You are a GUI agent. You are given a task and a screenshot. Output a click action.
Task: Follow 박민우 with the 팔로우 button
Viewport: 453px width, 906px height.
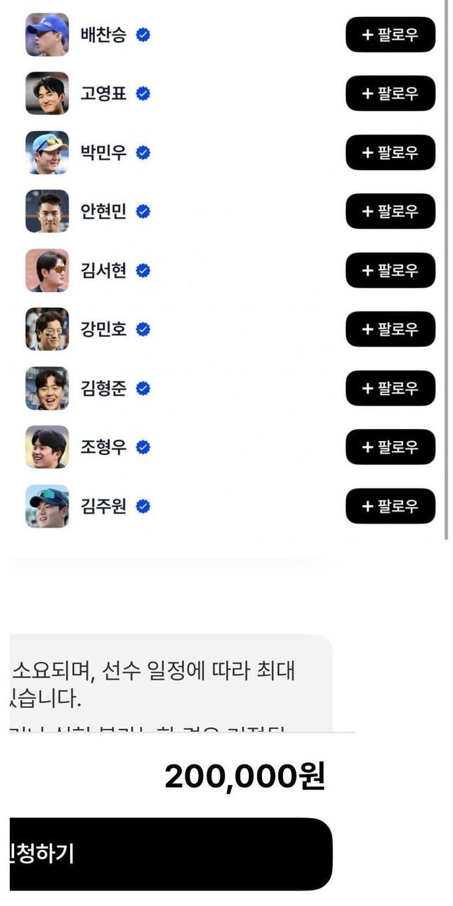[x=390, y=152]
